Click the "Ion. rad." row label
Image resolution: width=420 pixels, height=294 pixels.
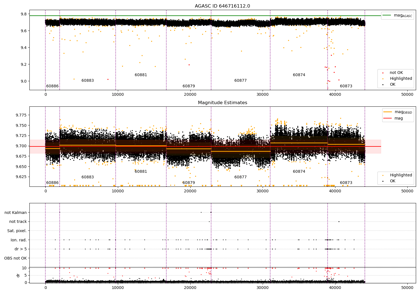(19, 240)
